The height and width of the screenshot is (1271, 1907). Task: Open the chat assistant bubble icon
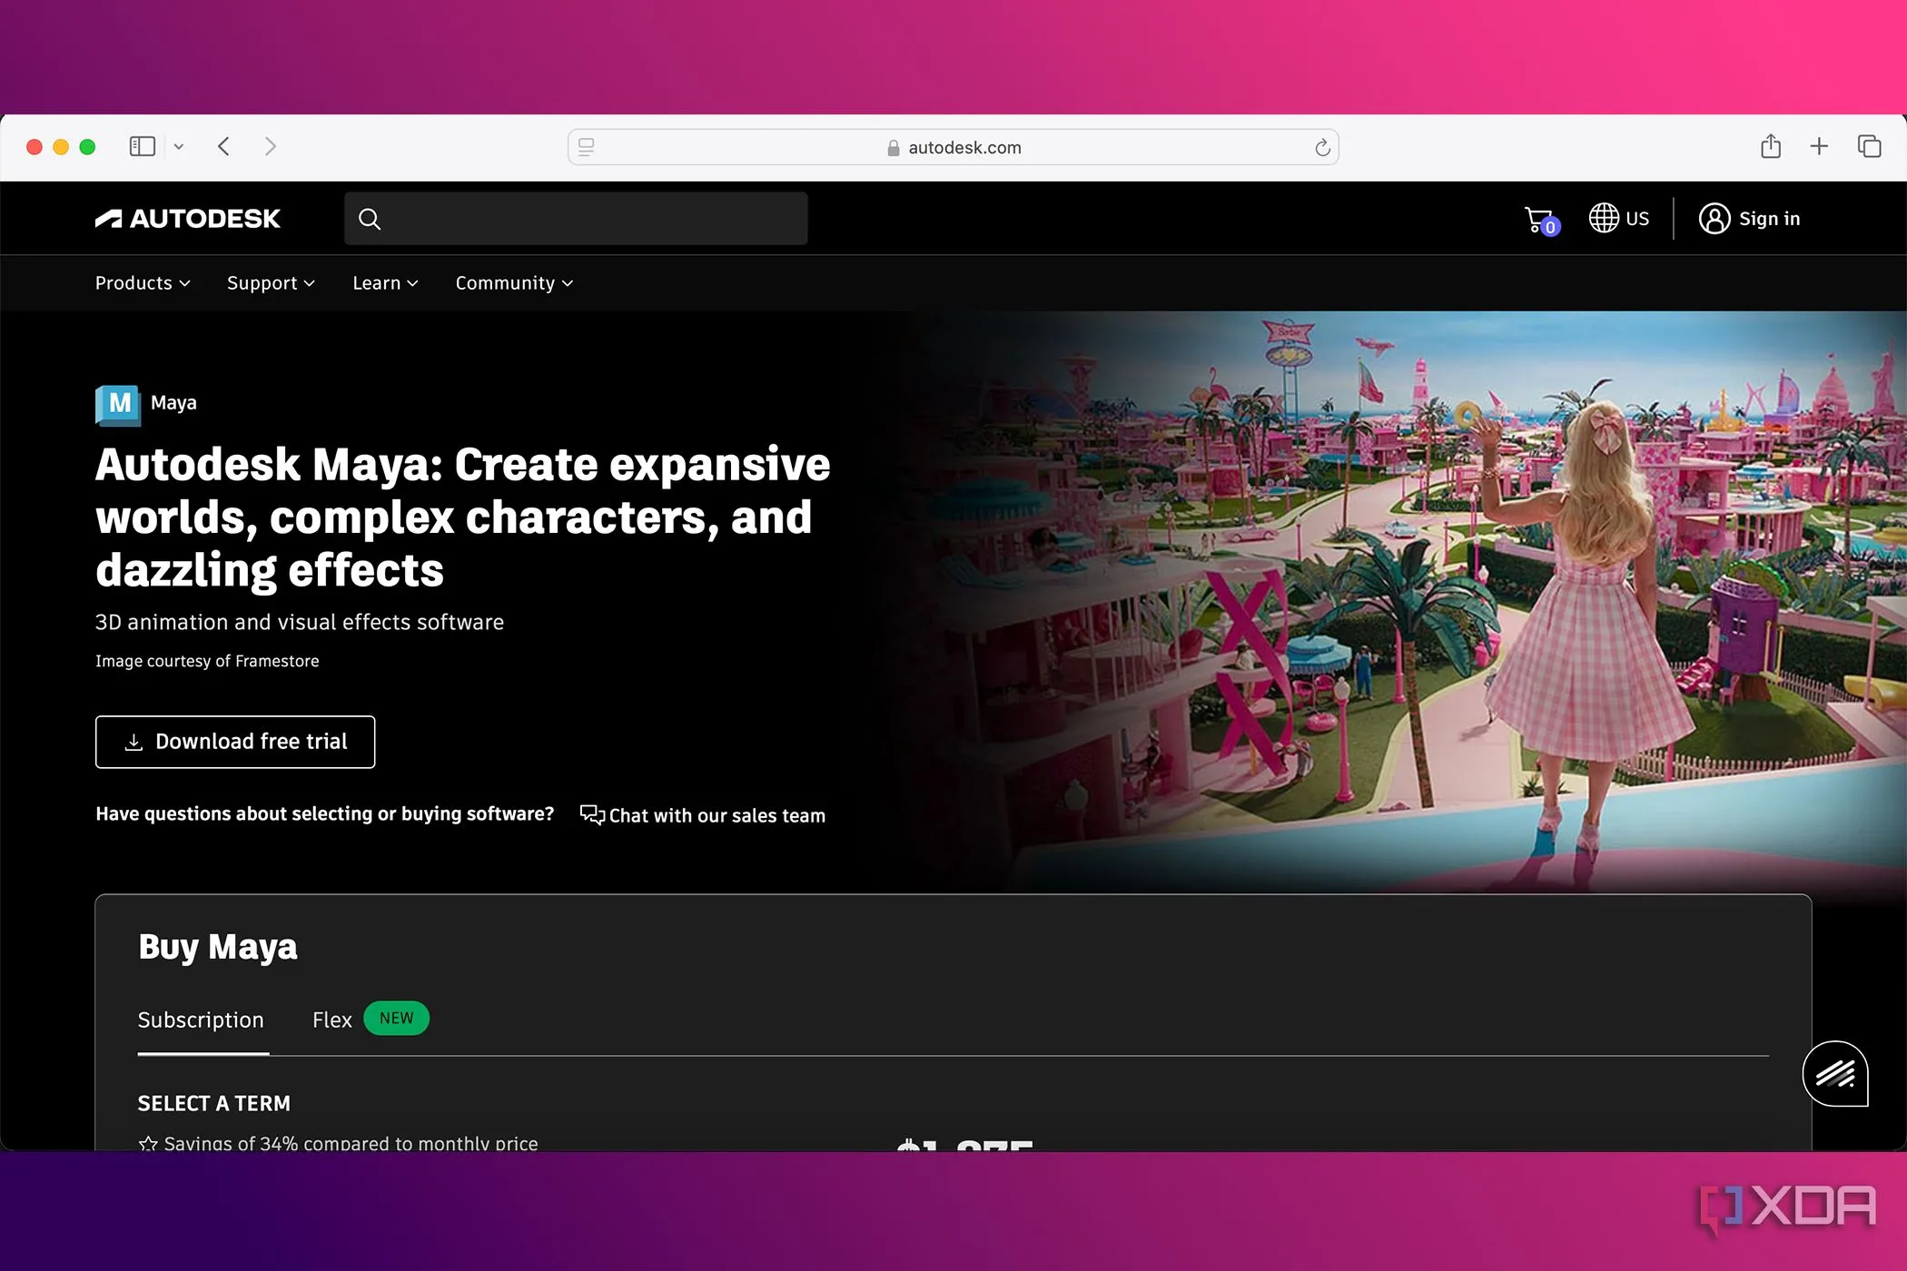pos(1835,1074)
